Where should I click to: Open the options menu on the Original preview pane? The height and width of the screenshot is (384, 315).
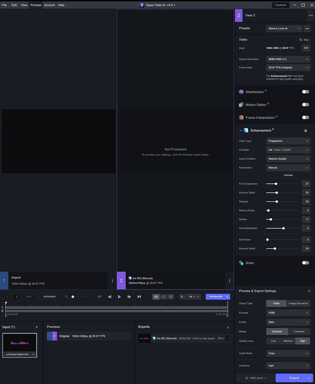[x=112, y=280]
